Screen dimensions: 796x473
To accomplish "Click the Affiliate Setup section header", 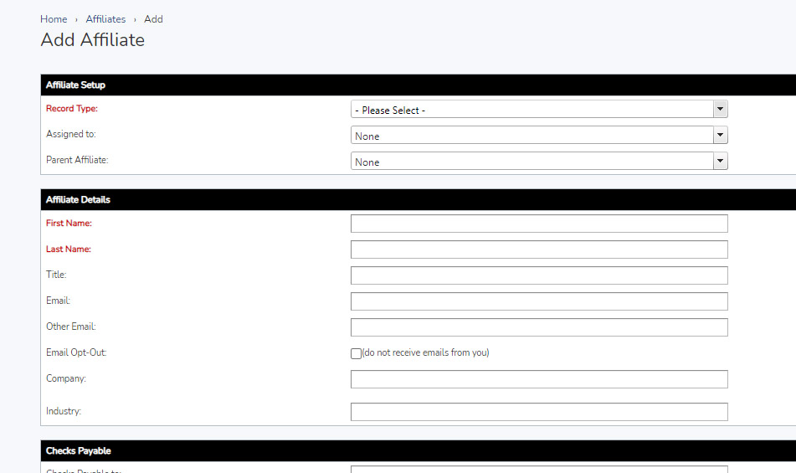I will (75, 85).
